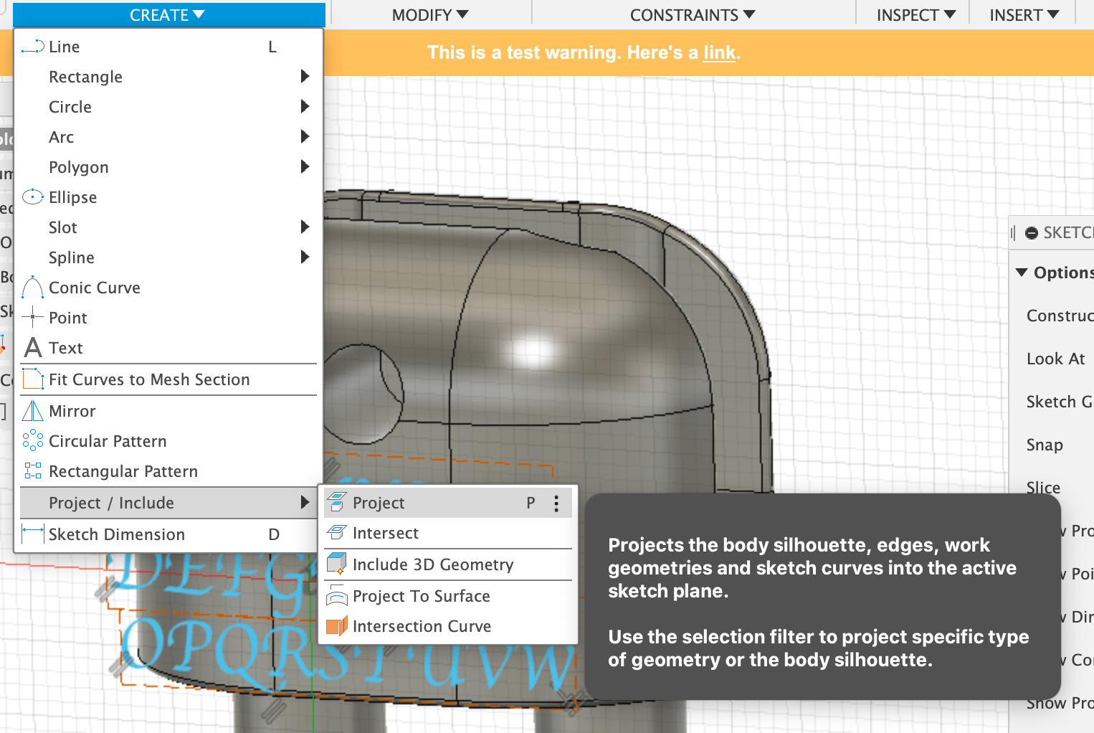Select the Line tool
This screenshot has width=1094, height=733.
click(64, 46)
